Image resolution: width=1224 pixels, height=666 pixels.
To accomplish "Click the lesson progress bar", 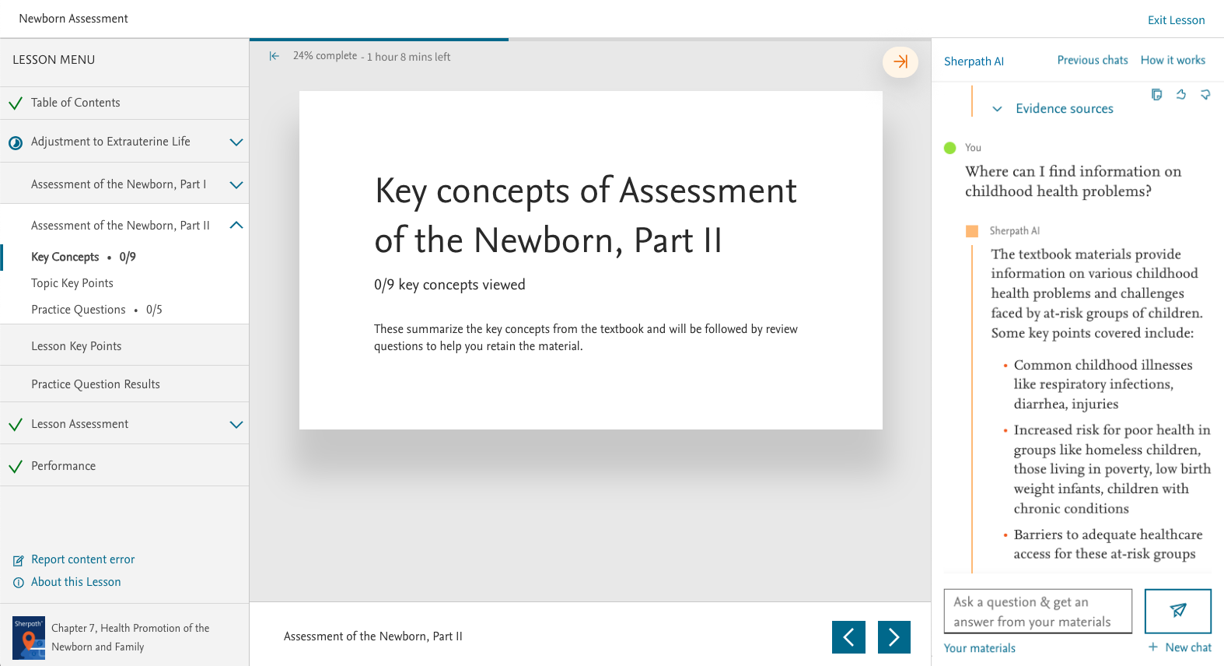I will [x=590, y=39].
